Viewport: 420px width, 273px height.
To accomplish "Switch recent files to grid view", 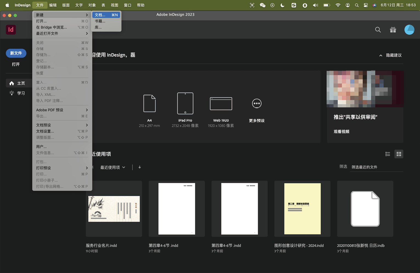I will tap(399, 154).
